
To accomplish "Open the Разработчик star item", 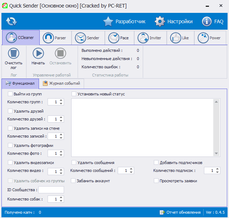I will (x=124, y=21).
